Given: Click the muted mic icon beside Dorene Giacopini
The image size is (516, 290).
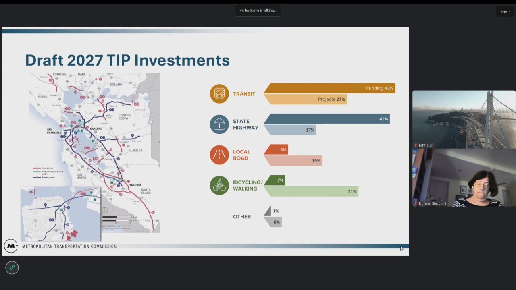Looking at the screenshot, I should point(416,203).
